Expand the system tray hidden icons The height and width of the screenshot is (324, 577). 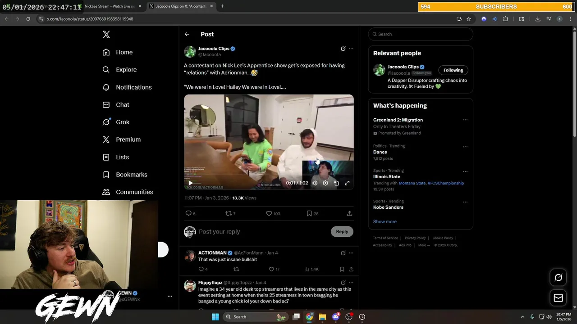[x=522, y=317]
